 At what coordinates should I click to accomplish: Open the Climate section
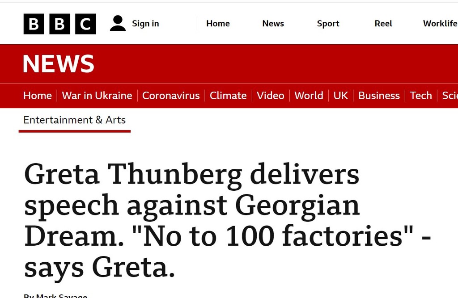[228, 96]
